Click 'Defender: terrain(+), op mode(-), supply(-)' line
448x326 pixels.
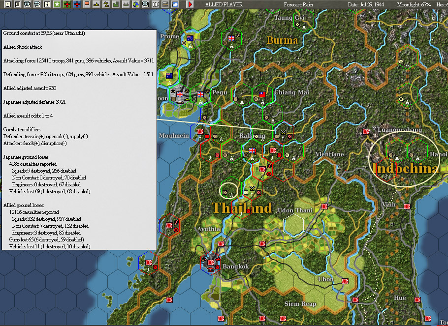(46, 136)
